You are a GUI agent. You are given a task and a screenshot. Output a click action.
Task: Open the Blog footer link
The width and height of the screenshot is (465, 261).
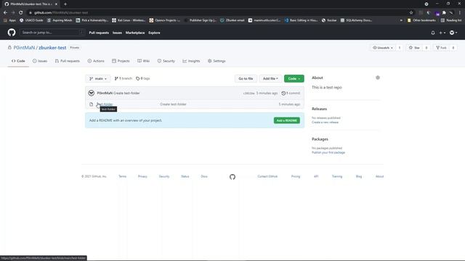coord(359,176)
